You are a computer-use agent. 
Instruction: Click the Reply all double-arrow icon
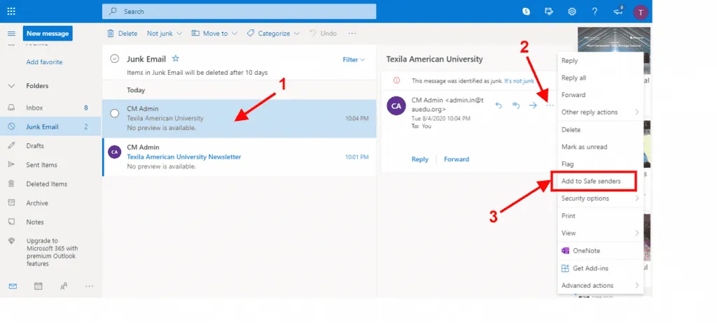[516, 106]
